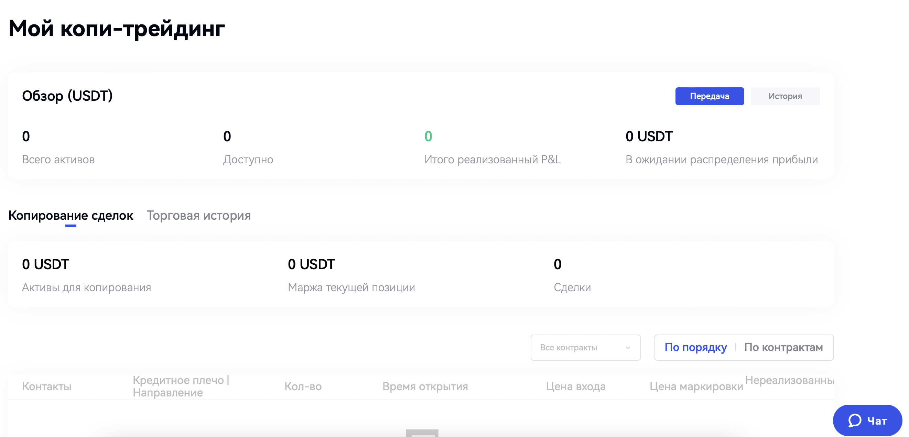Click the dropdown chevron in Все контракты
909x437 pixels.
(628, 348)
